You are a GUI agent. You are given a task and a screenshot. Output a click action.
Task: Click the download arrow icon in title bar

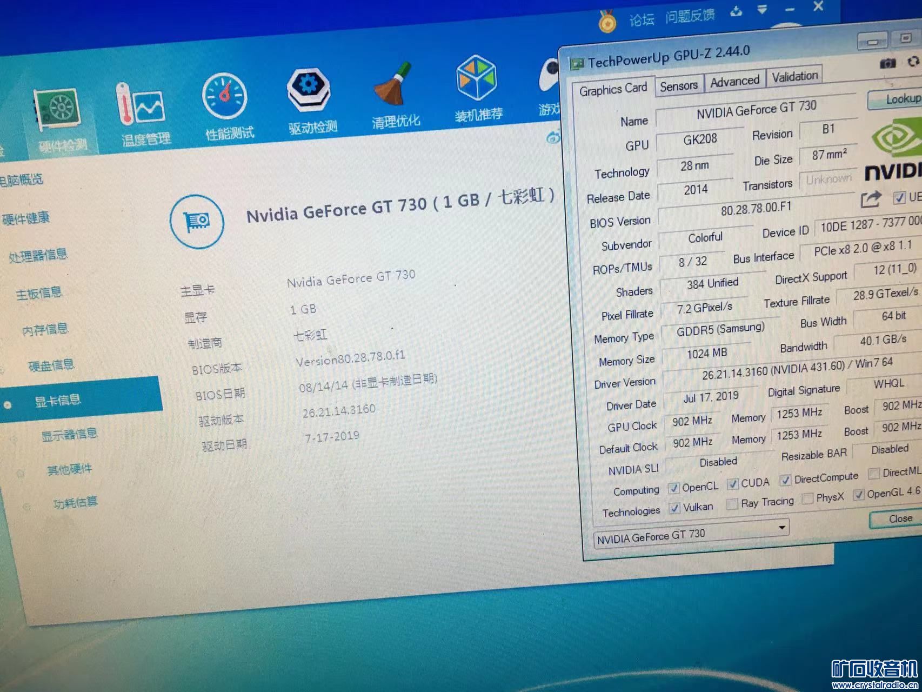[x=736, y=11]
